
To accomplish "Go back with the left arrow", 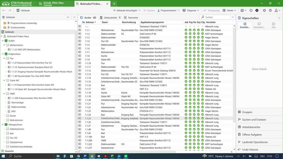I will click(4, 10).
